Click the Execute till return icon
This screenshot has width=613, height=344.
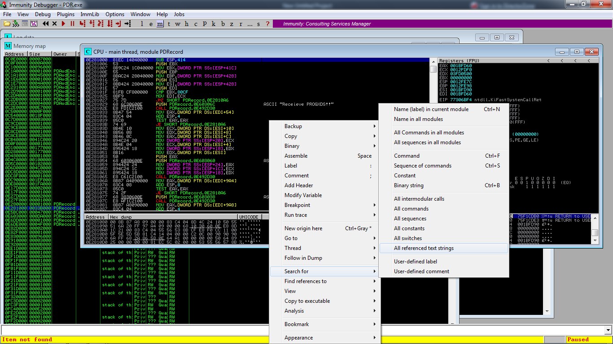[118, 24]
